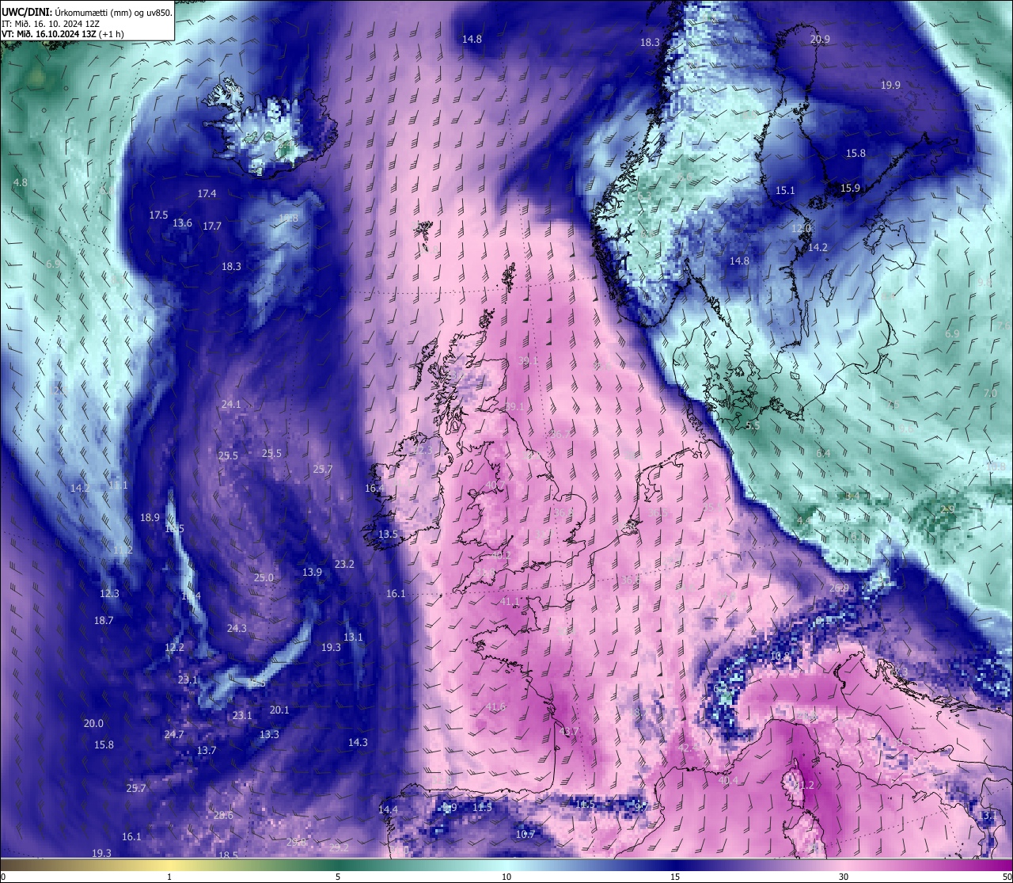Image resolution: width=1013 pixels, height=883 pixels.
Task: Click the 13.3 value label
Action: coord(269,734)
